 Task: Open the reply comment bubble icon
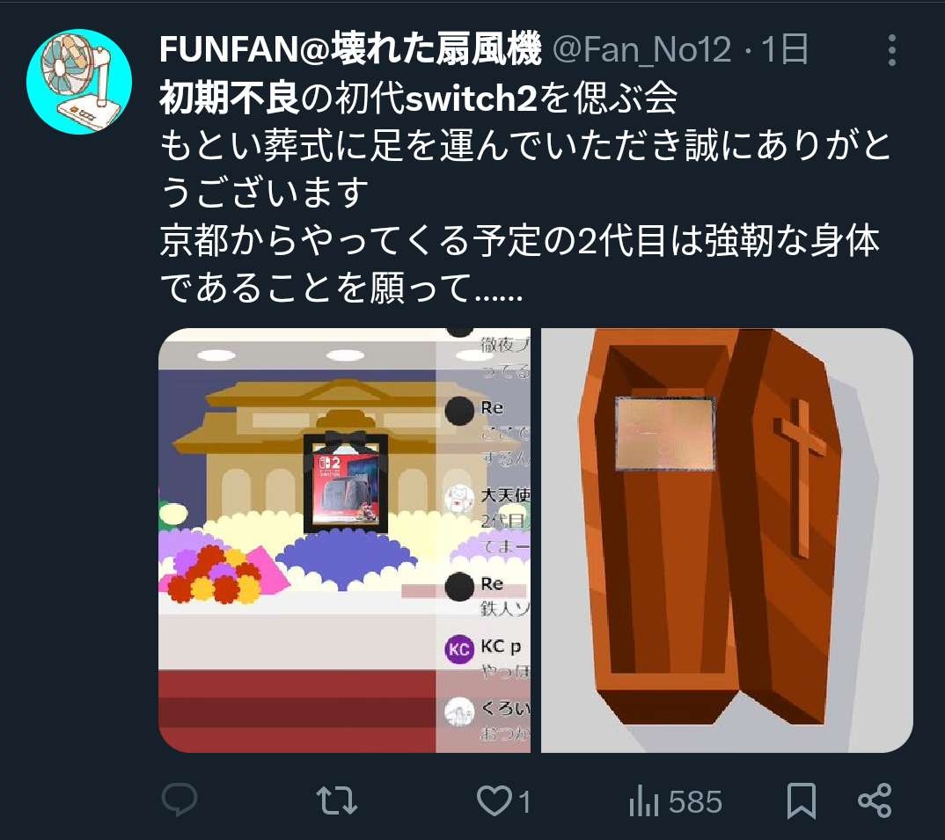tap(179, 800)
